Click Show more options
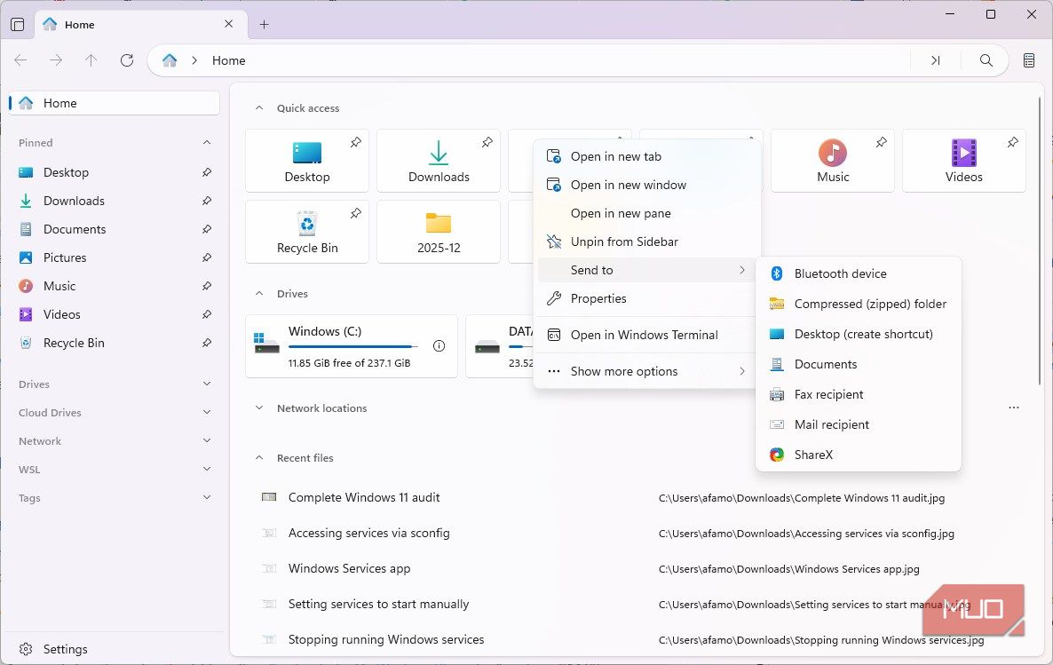This screenshot has width=1053, height=665. (x=646, y=371)
